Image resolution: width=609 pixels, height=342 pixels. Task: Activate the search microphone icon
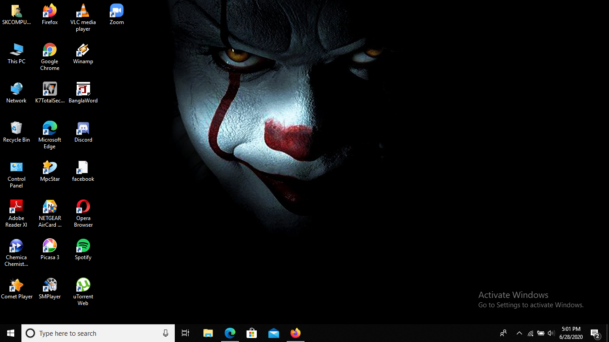tap(166, 333)
